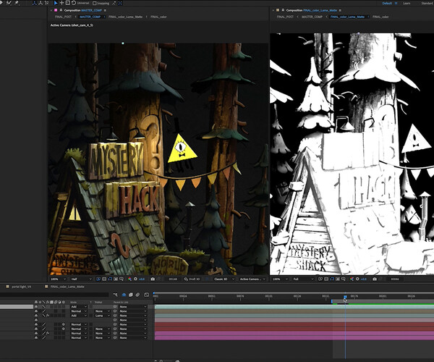This screenshot has height=362, width=434.
Task: Click the parent pick whip on the first layer
Action: pyautogui.click(x=114, y=307)
